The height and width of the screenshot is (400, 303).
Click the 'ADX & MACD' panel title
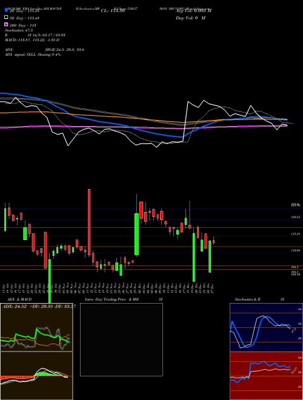click(19, 299)
